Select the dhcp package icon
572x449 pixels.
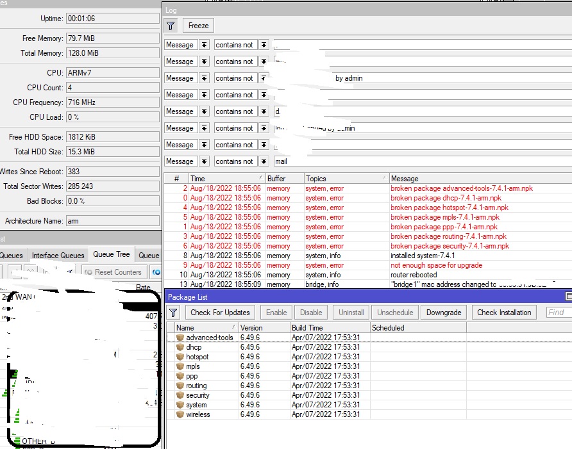tap(180, 347)
